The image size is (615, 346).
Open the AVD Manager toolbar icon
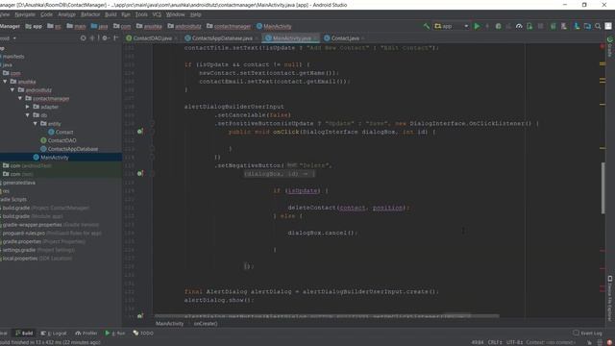[564, 26]
